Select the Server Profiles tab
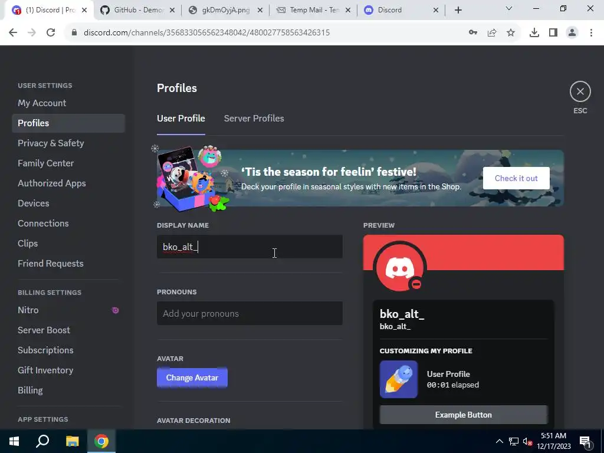 (254, 119)
